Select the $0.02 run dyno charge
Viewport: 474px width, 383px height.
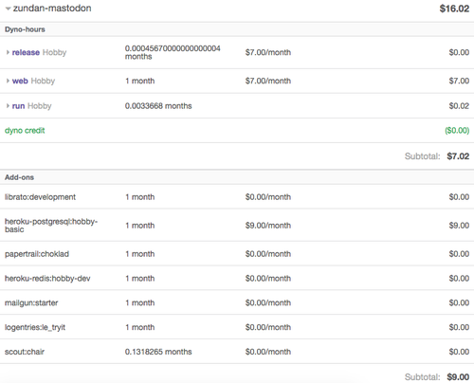[459, 106]
